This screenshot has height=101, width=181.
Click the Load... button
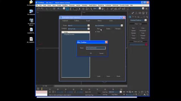click(x=99, y=76)
